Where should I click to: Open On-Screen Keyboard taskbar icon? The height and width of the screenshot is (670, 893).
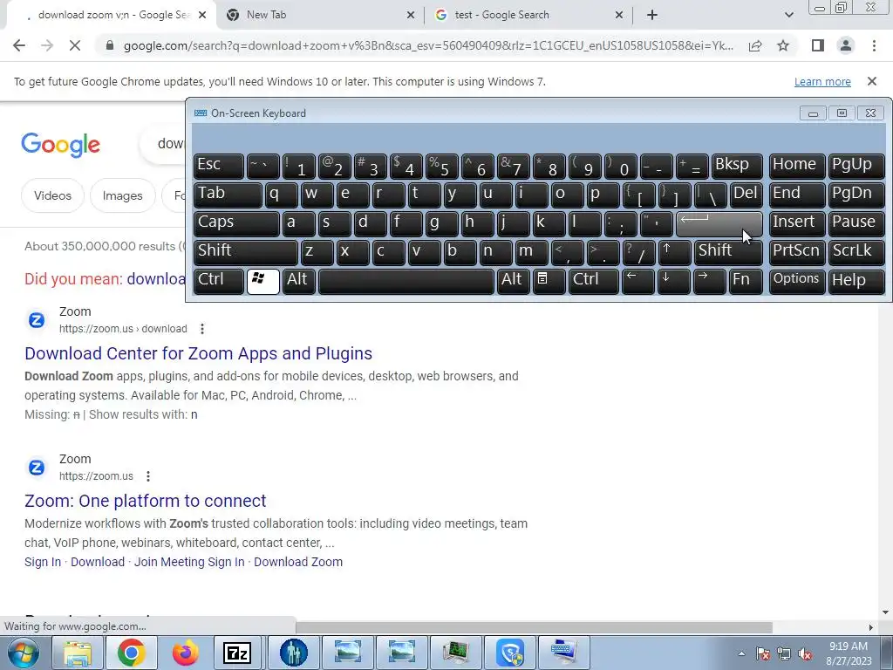click(564, 653)
